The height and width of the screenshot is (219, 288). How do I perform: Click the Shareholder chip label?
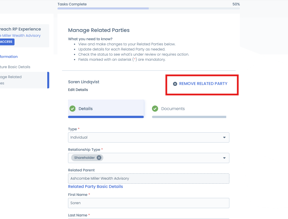[85, 158]
